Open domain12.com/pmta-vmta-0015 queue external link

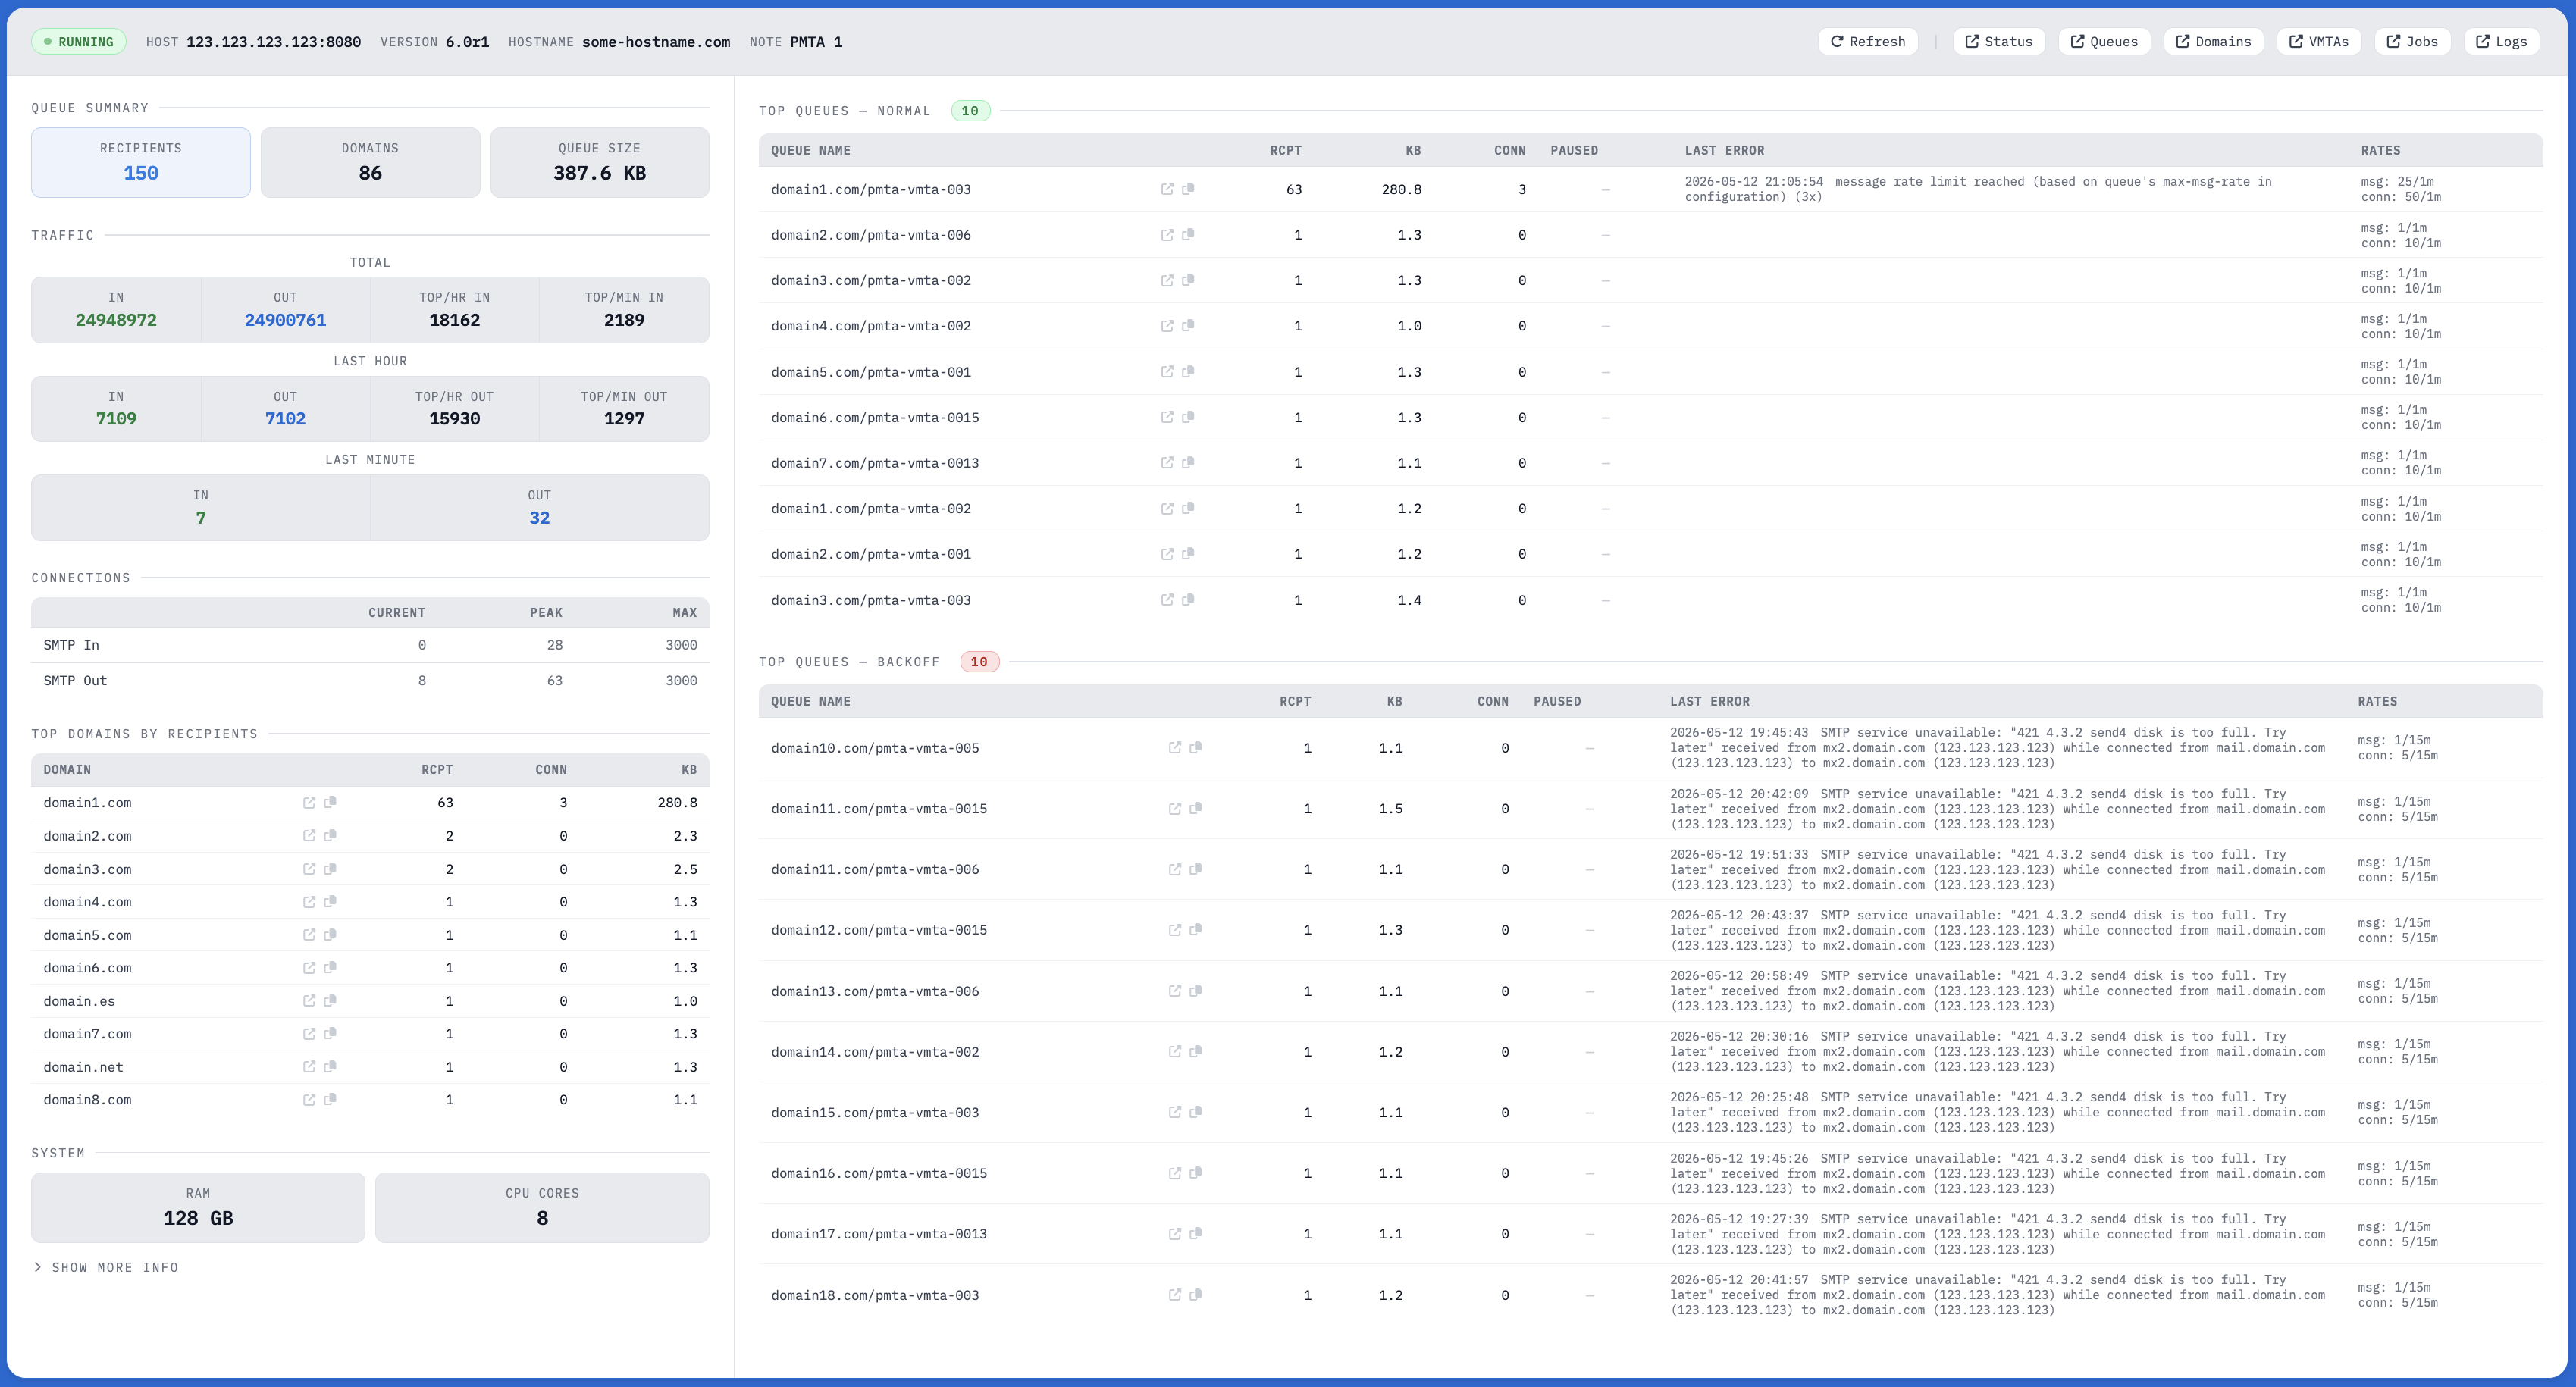click(1175, 930)
